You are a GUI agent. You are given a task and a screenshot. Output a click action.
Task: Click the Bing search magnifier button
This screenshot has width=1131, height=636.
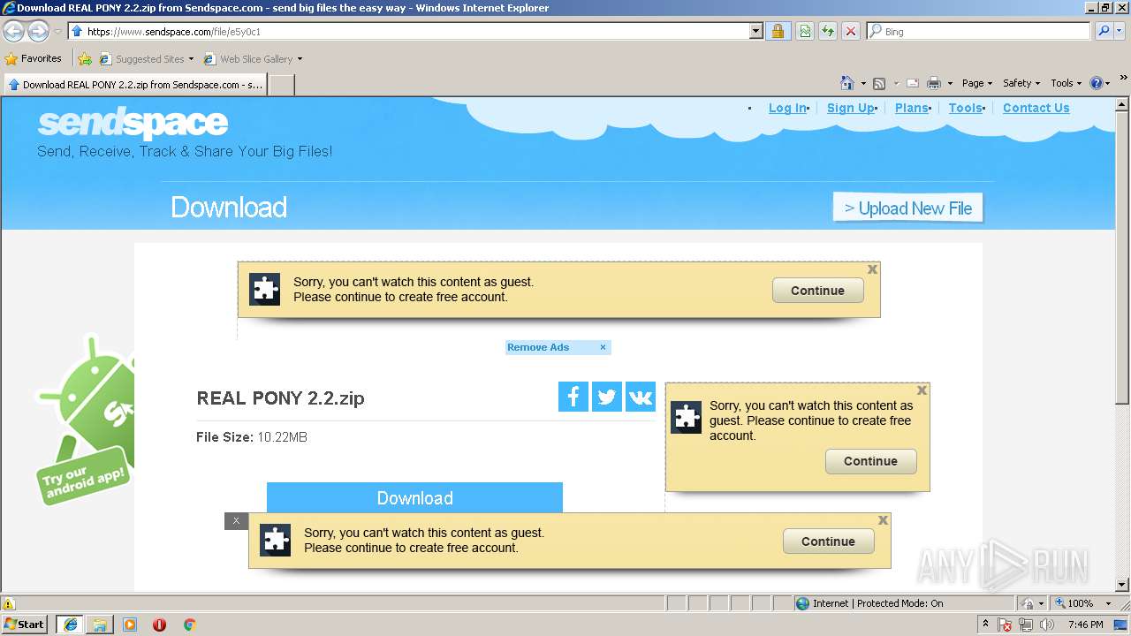(x=1104, y=31)
